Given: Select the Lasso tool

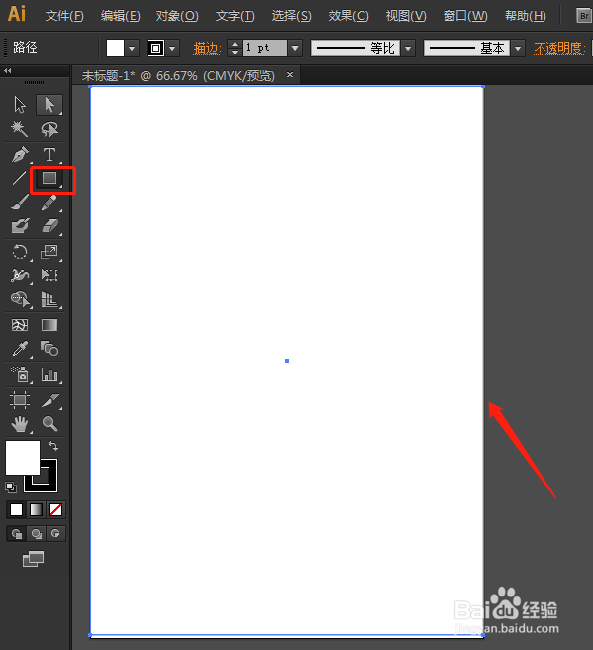Looking at the screenshot, I should (x=49, y=129).
